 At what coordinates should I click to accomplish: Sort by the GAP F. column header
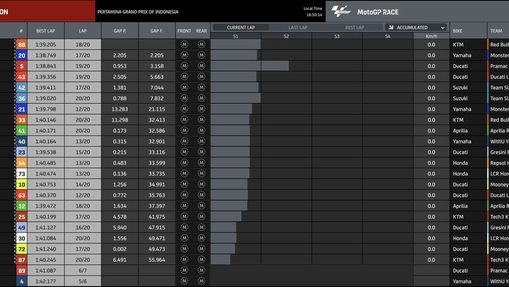pos(157,31)
